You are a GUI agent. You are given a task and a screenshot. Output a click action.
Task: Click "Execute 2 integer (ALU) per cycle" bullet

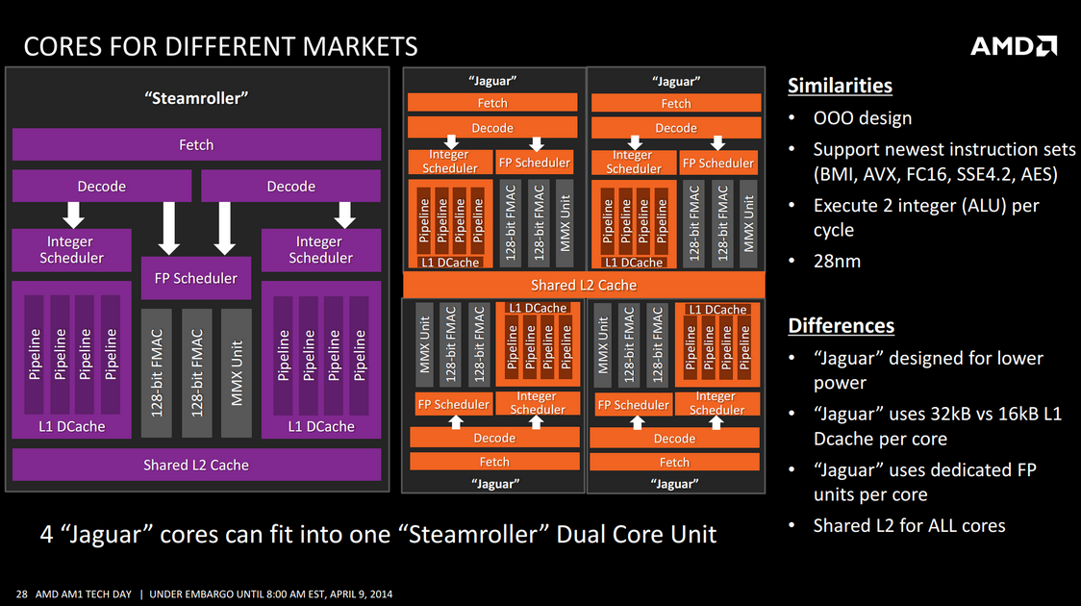click(x=926, y=217)
